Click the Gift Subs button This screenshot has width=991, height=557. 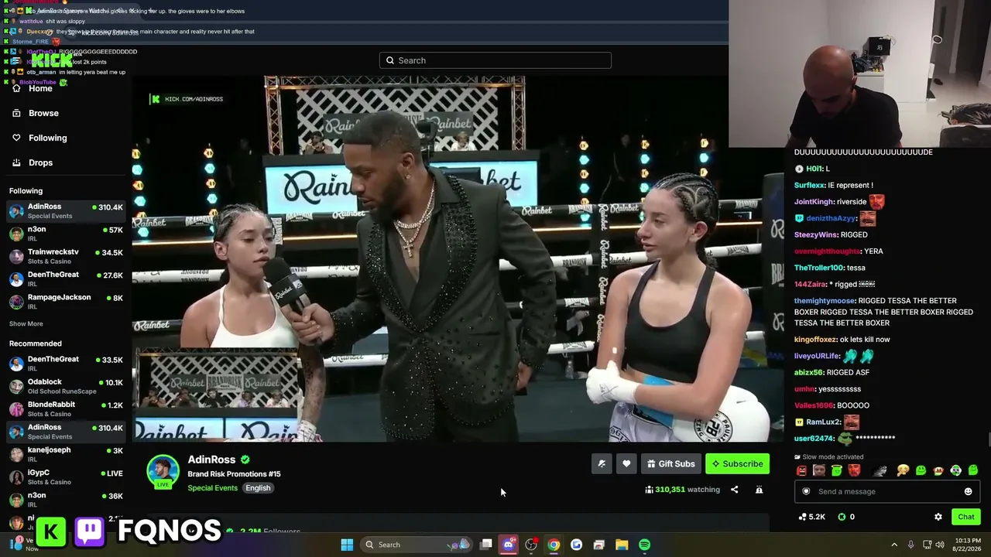pos(671,463)
